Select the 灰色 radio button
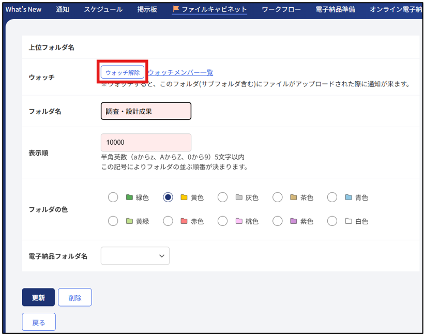Image resolution: width=425 pixels, height=335 pixels. coord(222,197)
